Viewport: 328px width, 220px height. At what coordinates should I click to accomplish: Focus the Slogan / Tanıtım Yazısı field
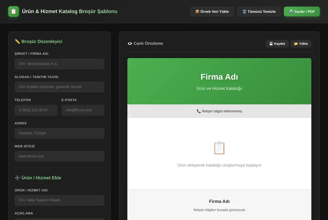click(x=59, y=87)
